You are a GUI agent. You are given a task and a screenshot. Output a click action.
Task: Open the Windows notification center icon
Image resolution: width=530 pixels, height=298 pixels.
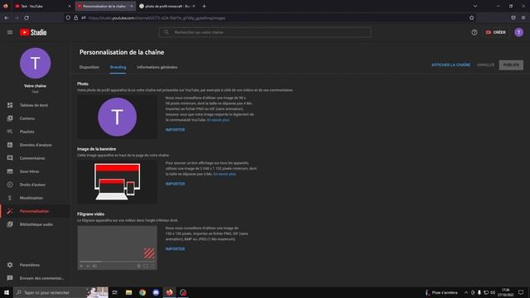[521, 292]
